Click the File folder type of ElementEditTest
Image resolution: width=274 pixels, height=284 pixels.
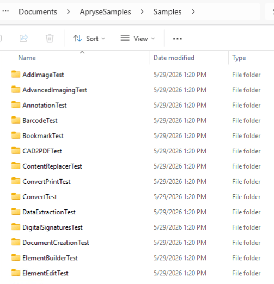point(246,273)
